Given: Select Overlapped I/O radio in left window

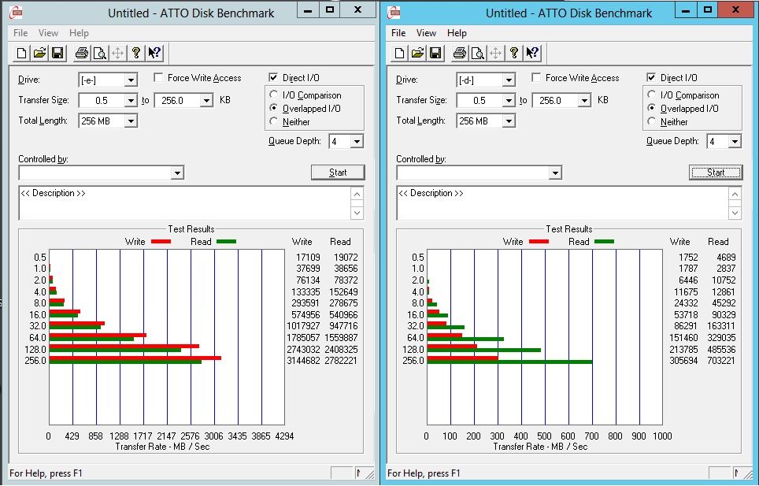Looking at the screenshot, I should click(x=274, y=108).
